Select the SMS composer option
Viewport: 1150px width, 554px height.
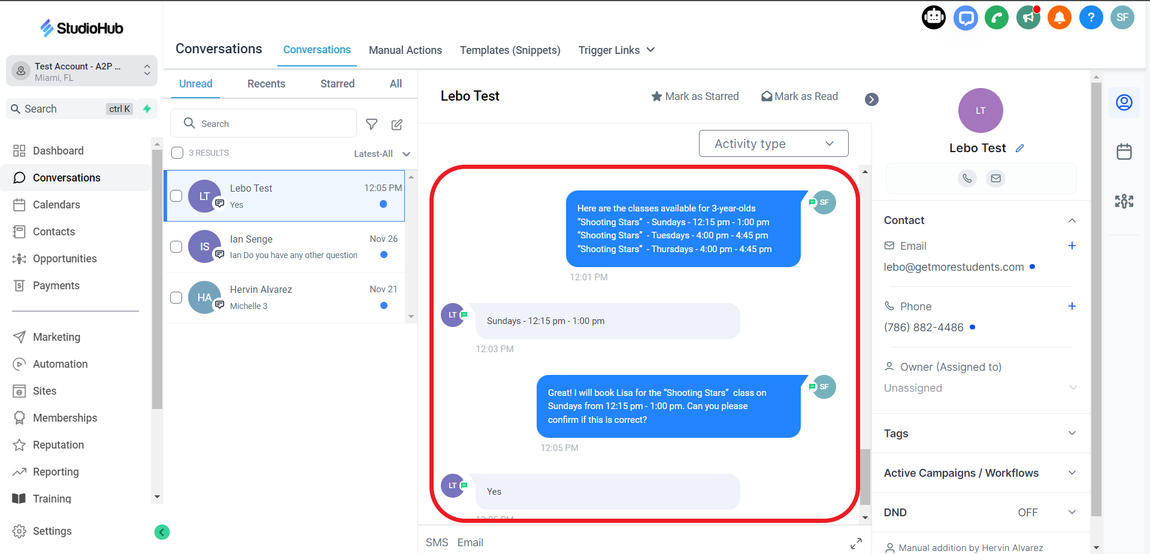click(437, 543)
